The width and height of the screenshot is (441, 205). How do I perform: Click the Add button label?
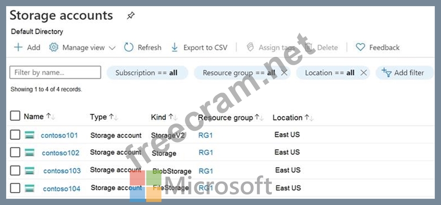tap(34, 48)
